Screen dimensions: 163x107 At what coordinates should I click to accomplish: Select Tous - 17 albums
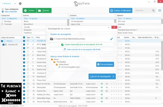click(139, 18)
